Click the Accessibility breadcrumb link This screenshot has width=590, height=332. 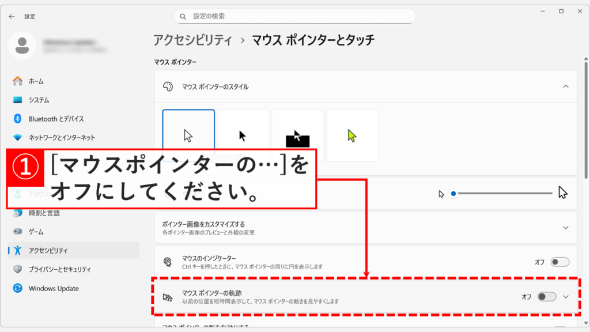click(x=192, y=40)
